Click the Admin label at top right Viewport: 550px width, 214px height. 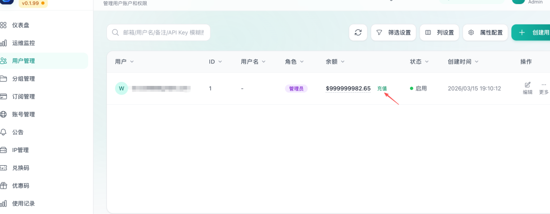pyautogui.click(x=535, y=2)
